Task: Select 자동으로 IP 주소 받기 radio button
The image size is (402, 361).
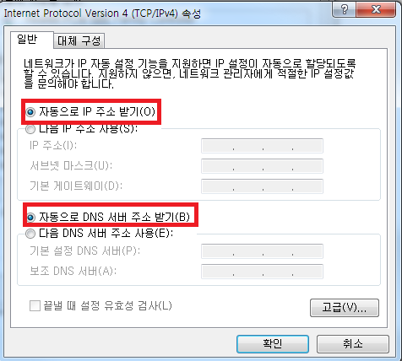Action: click(x=30, y=112)
